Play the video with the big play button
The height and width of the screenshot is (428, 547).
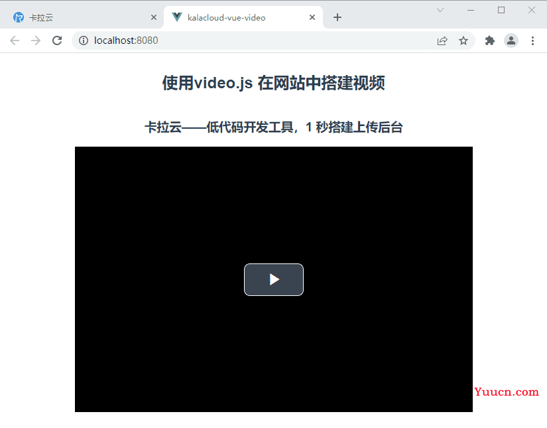(273, 279)
